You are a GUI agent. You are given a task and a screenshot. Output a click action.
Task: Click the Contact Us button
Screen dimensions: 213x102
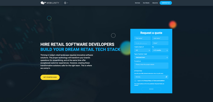point(166,3)
